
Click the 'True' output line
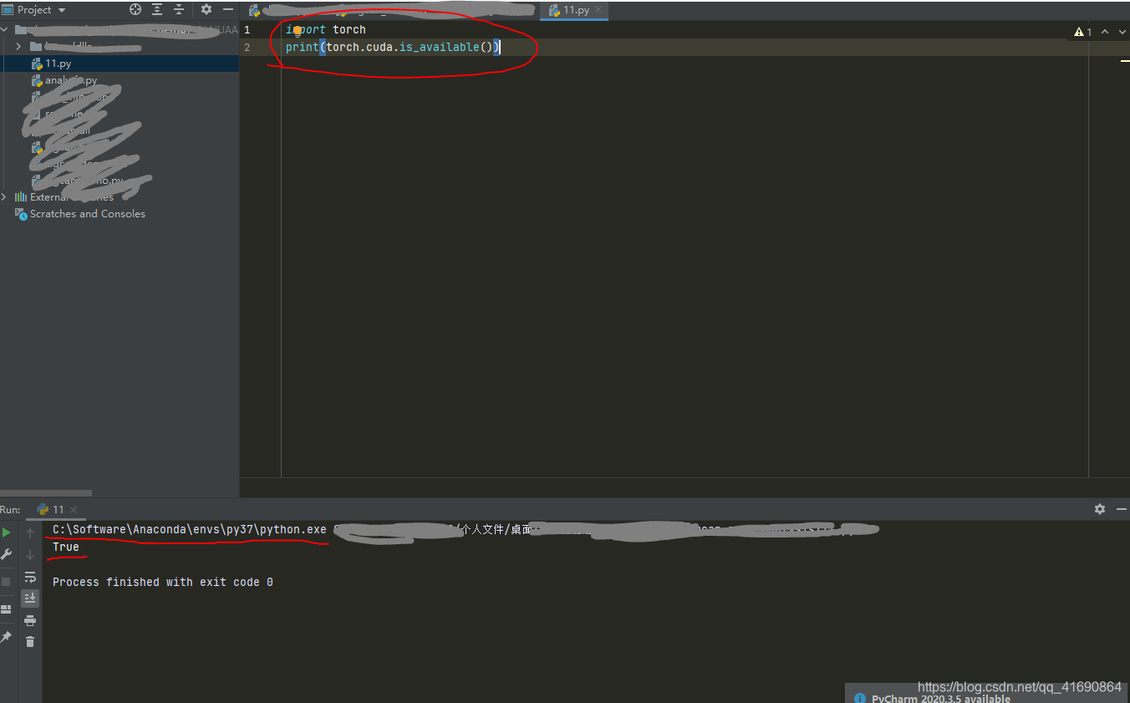(66, 548)
